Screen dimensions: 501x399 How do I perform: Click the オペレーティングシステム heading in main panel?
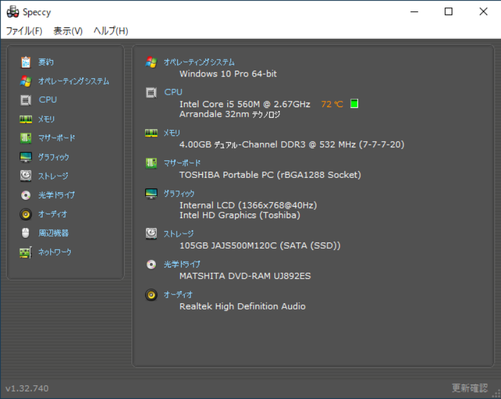point(199,62)
